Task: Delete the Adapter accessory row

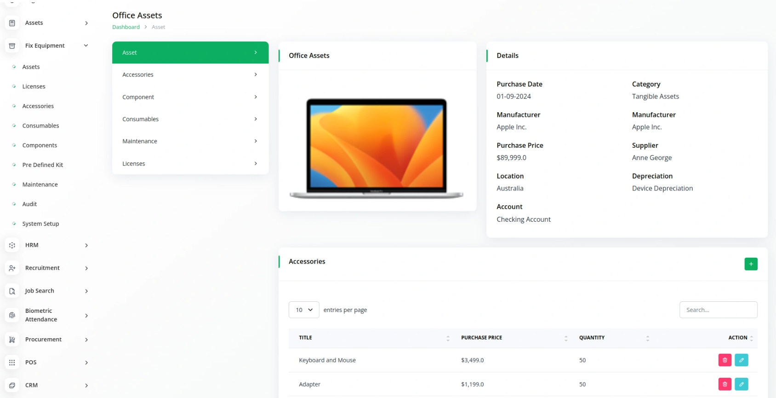Action: tap(725, 384)
